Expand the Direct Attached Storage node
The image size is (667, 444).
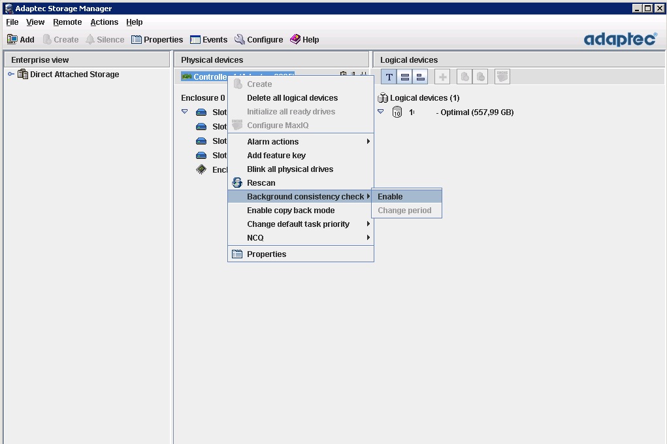tap(11, 75)
